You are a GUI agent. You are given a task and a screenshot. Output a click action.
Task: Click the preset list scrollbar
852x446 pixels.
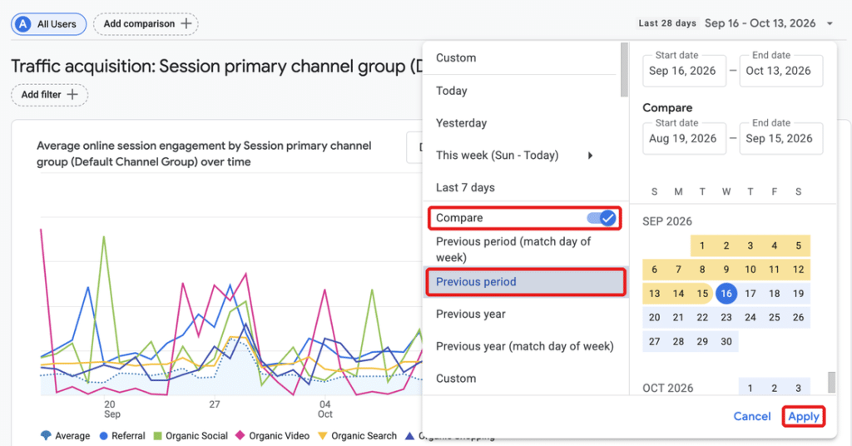click(x=624, y=70)
